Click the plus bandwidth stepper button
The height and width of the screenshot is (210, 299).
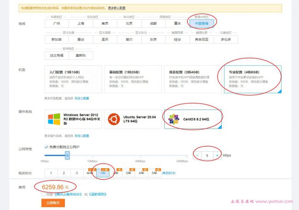pos(217,155)
